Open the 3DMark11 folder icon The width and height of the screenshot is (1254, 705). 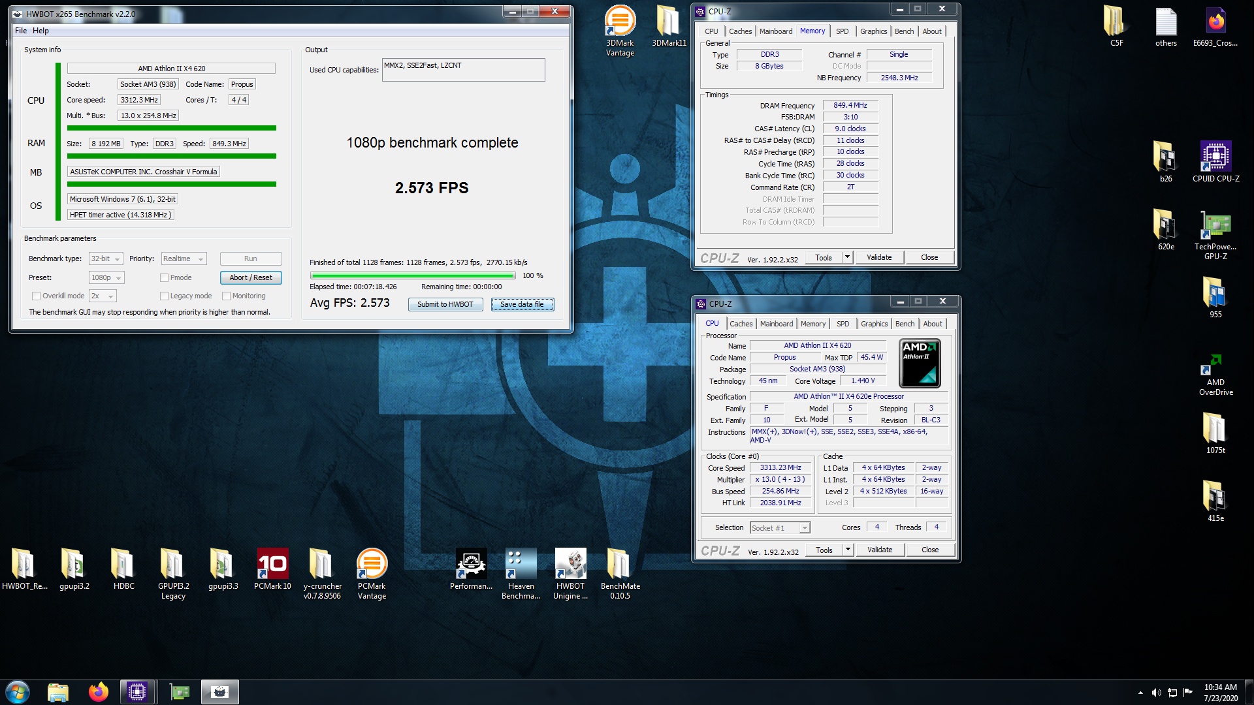[x=669, y=26]
